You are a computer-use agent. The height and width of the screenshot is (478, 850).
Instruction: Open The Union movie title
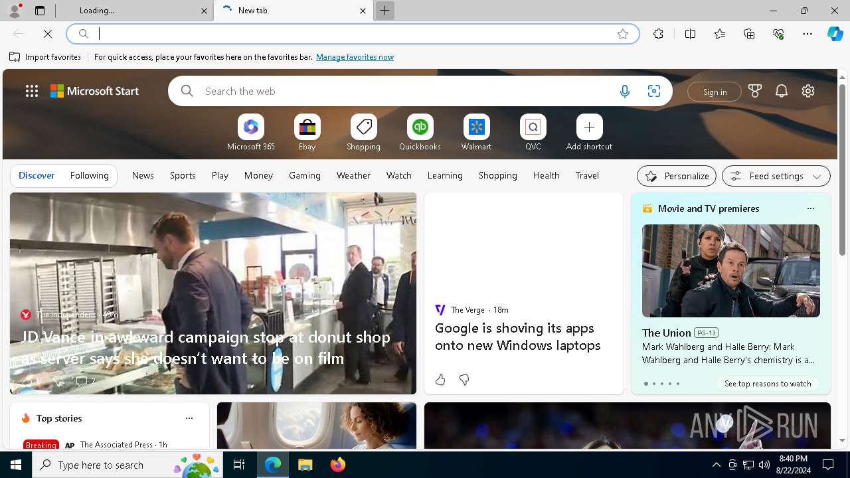click(666, 333)
